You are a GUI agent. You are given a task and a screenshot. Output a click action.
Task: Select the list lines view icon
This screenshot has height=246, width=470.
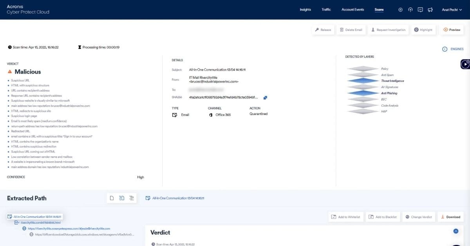(x=132, y=198)
